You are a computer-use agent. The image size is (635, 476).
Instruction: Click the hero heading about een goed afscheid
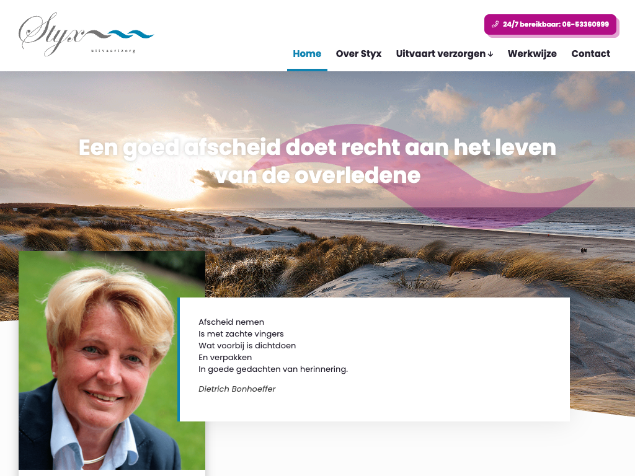(317, 161)
